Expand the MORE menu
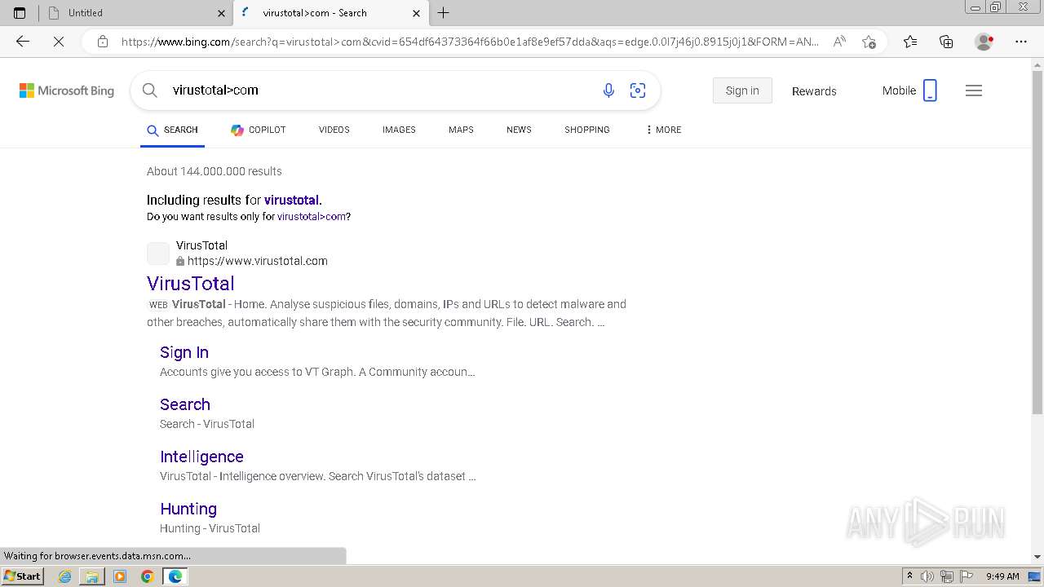This screenshot has width=1044, height=587. tap(663, 130)
